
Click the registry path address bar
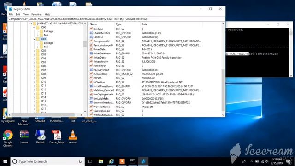(x=116, y=19)
